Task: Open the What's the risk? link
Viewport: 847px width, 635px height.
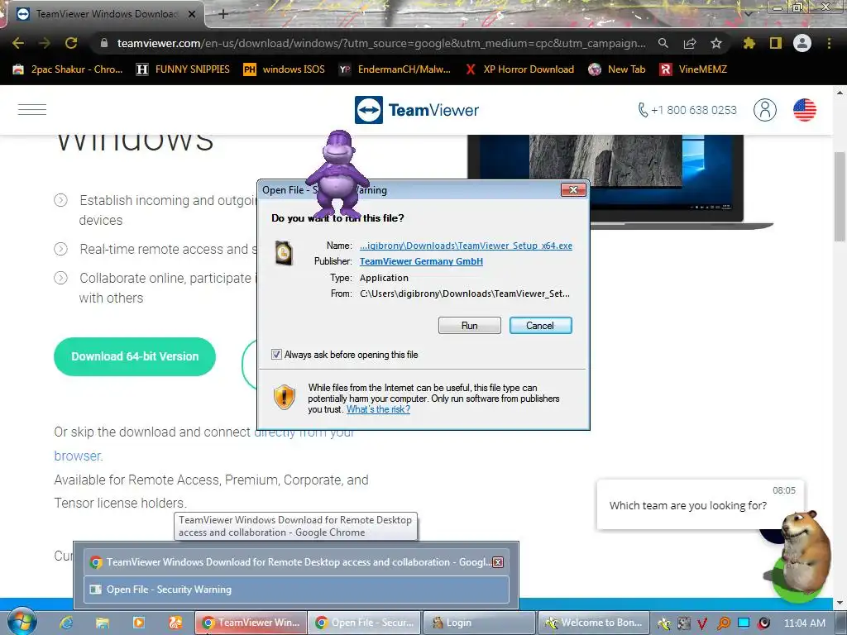Action: [x=378, y=409]
